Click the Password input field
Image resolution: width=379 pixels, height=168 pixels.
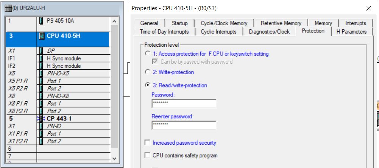click(x=184, y=104)
